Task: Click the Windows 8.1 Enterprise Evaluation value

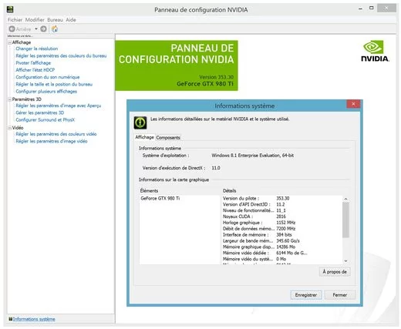Action: coord(253,156)
